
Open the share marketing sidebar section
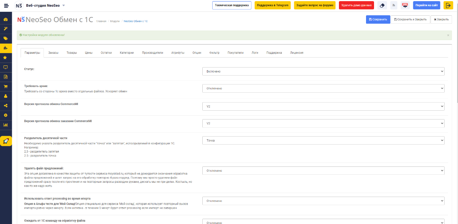point(6,105)
